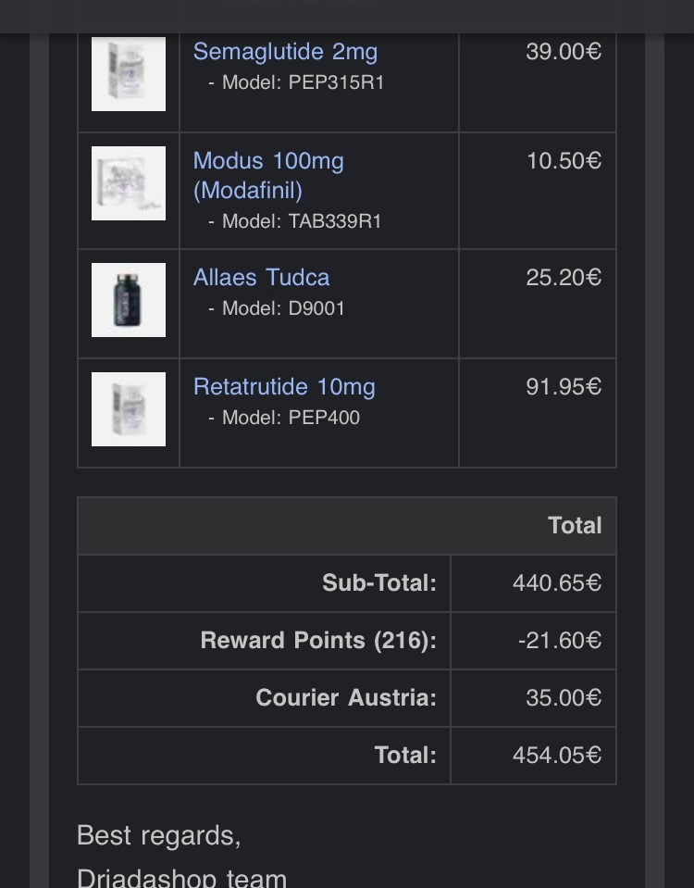Viewport: 694px width, 888px height.
Task: Click the Total header of summary table
Action: coord(574,526)
